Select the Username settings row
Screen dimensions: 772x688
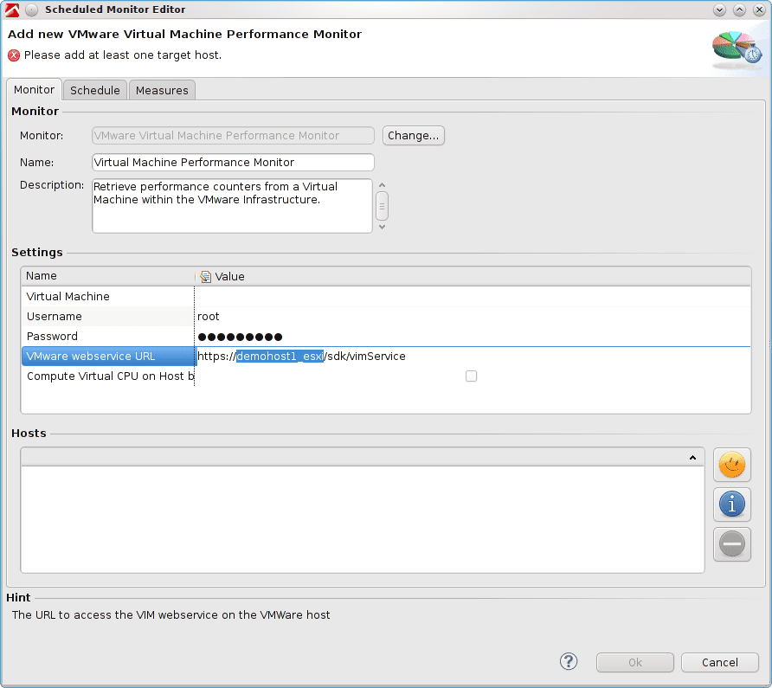pos(386,316)
